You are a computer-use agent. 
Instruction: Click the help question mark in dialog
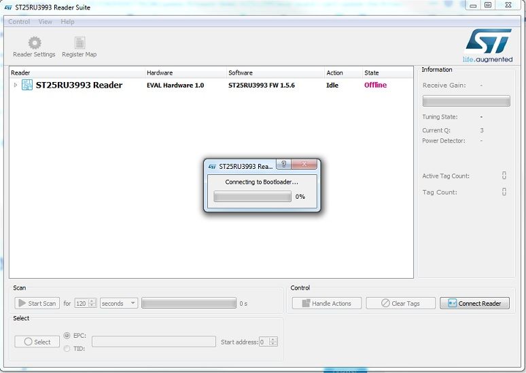pyautogui.click(x=284, y=163)
